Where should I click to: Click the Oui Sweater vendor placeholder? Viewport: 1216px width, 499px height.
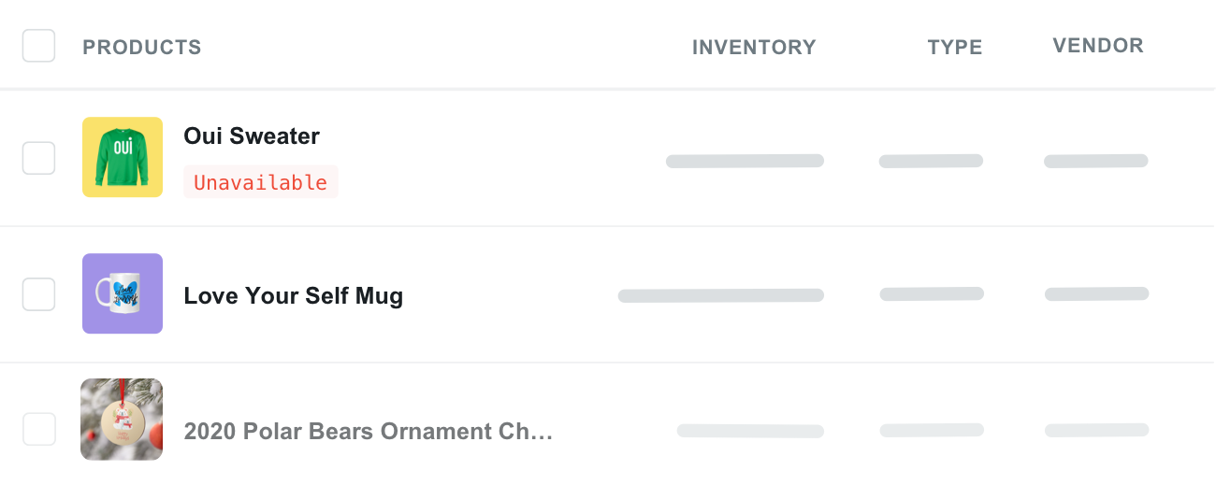point(1096,161)
